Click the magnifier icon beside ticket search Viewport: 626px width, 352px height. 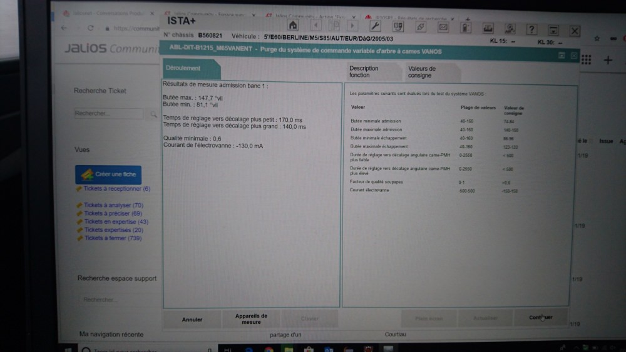pyautogui.click(x=154, y=114)
